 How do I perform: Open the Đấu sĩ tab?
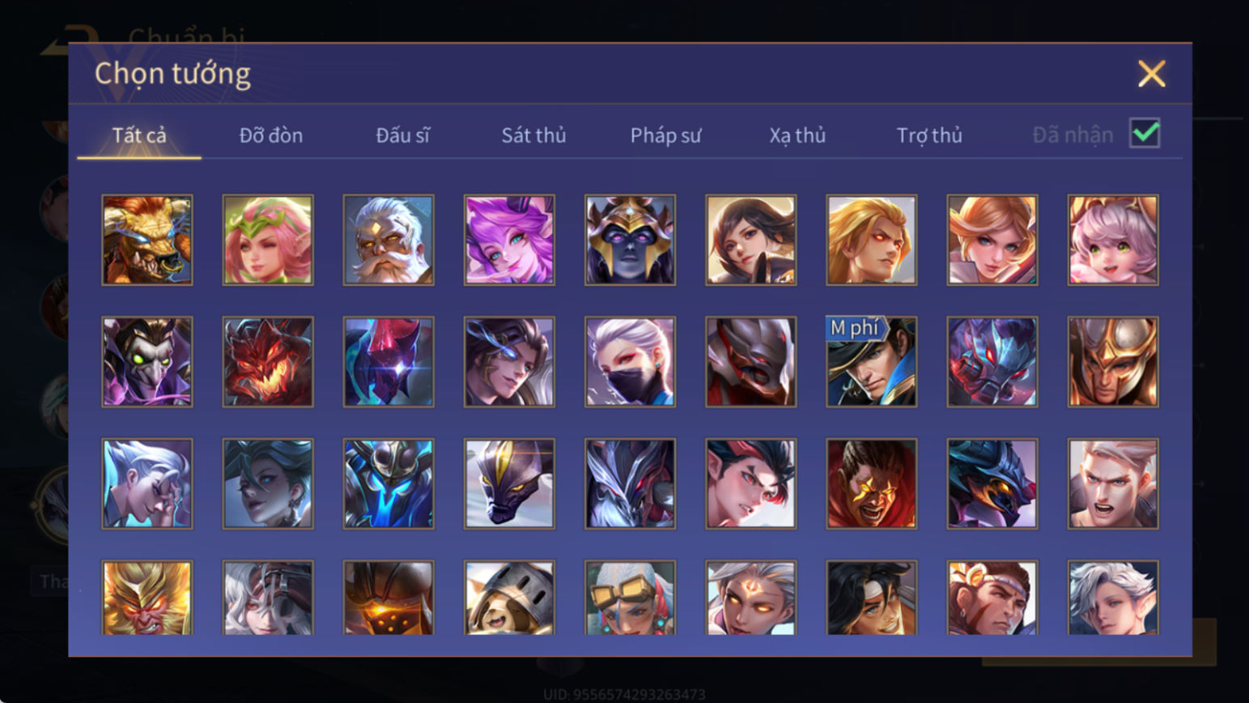click(x=402, y=135)
